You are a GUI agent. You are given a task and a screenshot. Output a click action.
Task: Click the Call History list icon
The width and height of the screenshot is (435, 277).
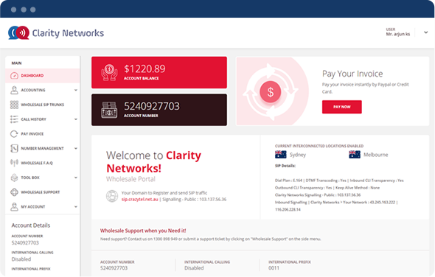click(14, 119)
